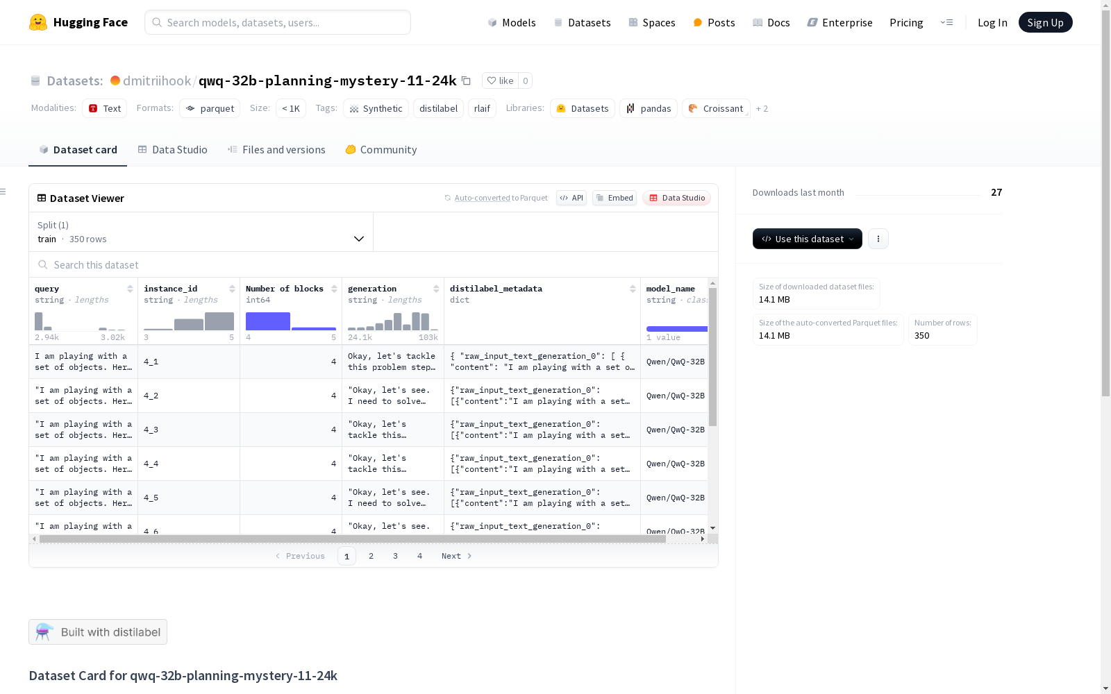
Task: Open the Use this dataset dropdown
Action: 808,239
